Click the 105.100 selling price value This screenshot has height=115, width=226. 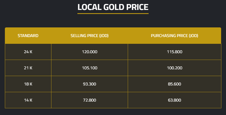89,68
